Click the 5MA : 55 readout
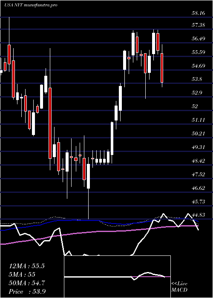This screenshot has height=298, width=213. coord(22,275)
